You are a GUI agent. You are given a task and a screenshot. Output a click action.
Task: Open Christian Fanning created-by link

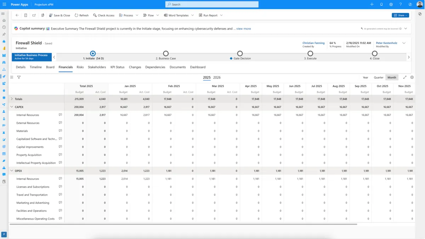point(313,43)
